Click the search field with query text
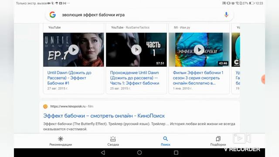This screenshot has width=279, height=157. pyautogui.click(x=139, y=15)
